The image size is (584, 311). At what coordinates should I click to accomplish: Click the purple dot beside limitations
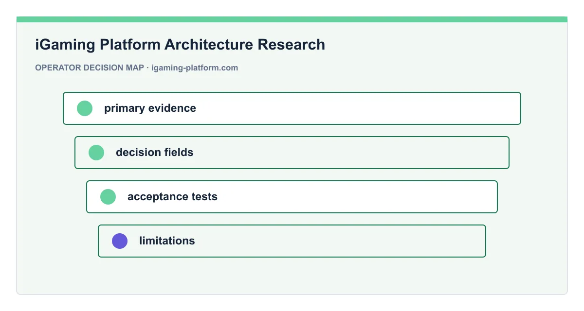point(120,241)
